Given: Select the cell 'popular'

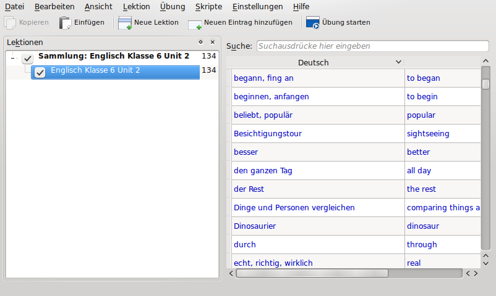Looking at the screenshot, I should coord(443,115).
